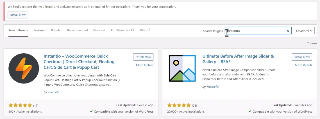Click the (17) rating count for Instantio

pyautogui.click(x=35, y=106)
